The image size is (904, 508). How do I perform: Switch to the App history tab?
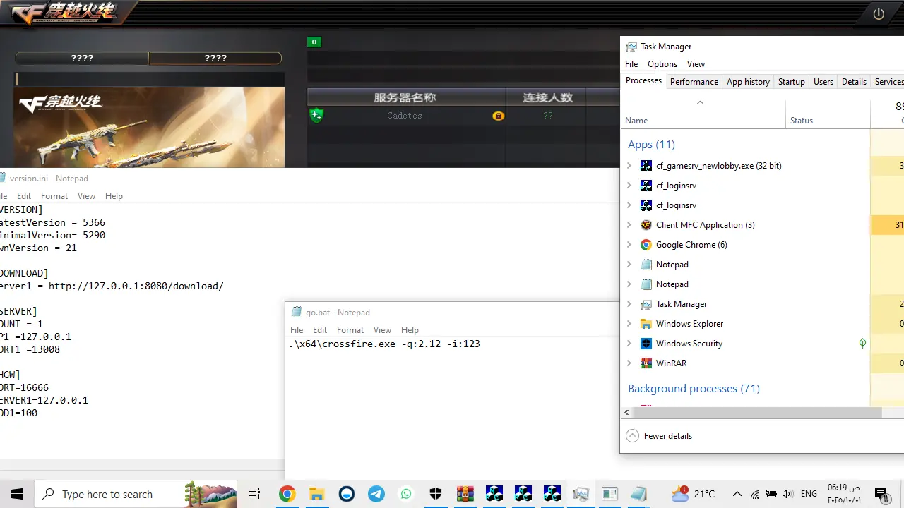coord(748,82)
